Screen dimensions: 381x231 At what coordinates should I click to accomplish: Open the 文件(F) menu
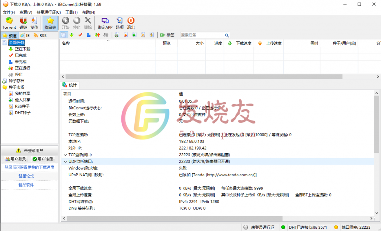coord(9,12)
